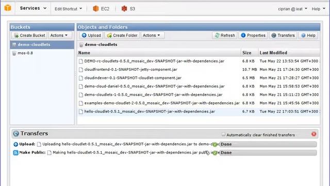Screen dimensions: 330x186
Task: Show the Transfers panel button
Action: pos(283,36)
